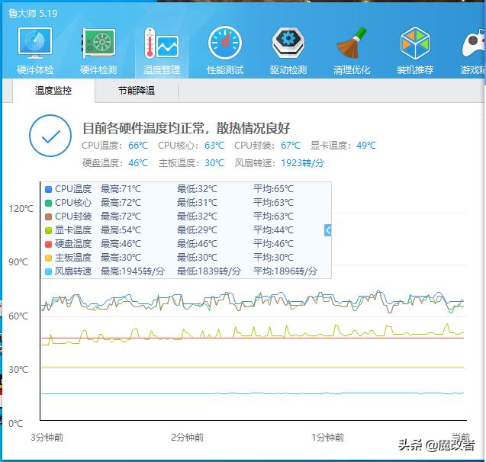Toggle 主板温度 orange legend swatch
486x462 pixels.
tap(48, 258)
